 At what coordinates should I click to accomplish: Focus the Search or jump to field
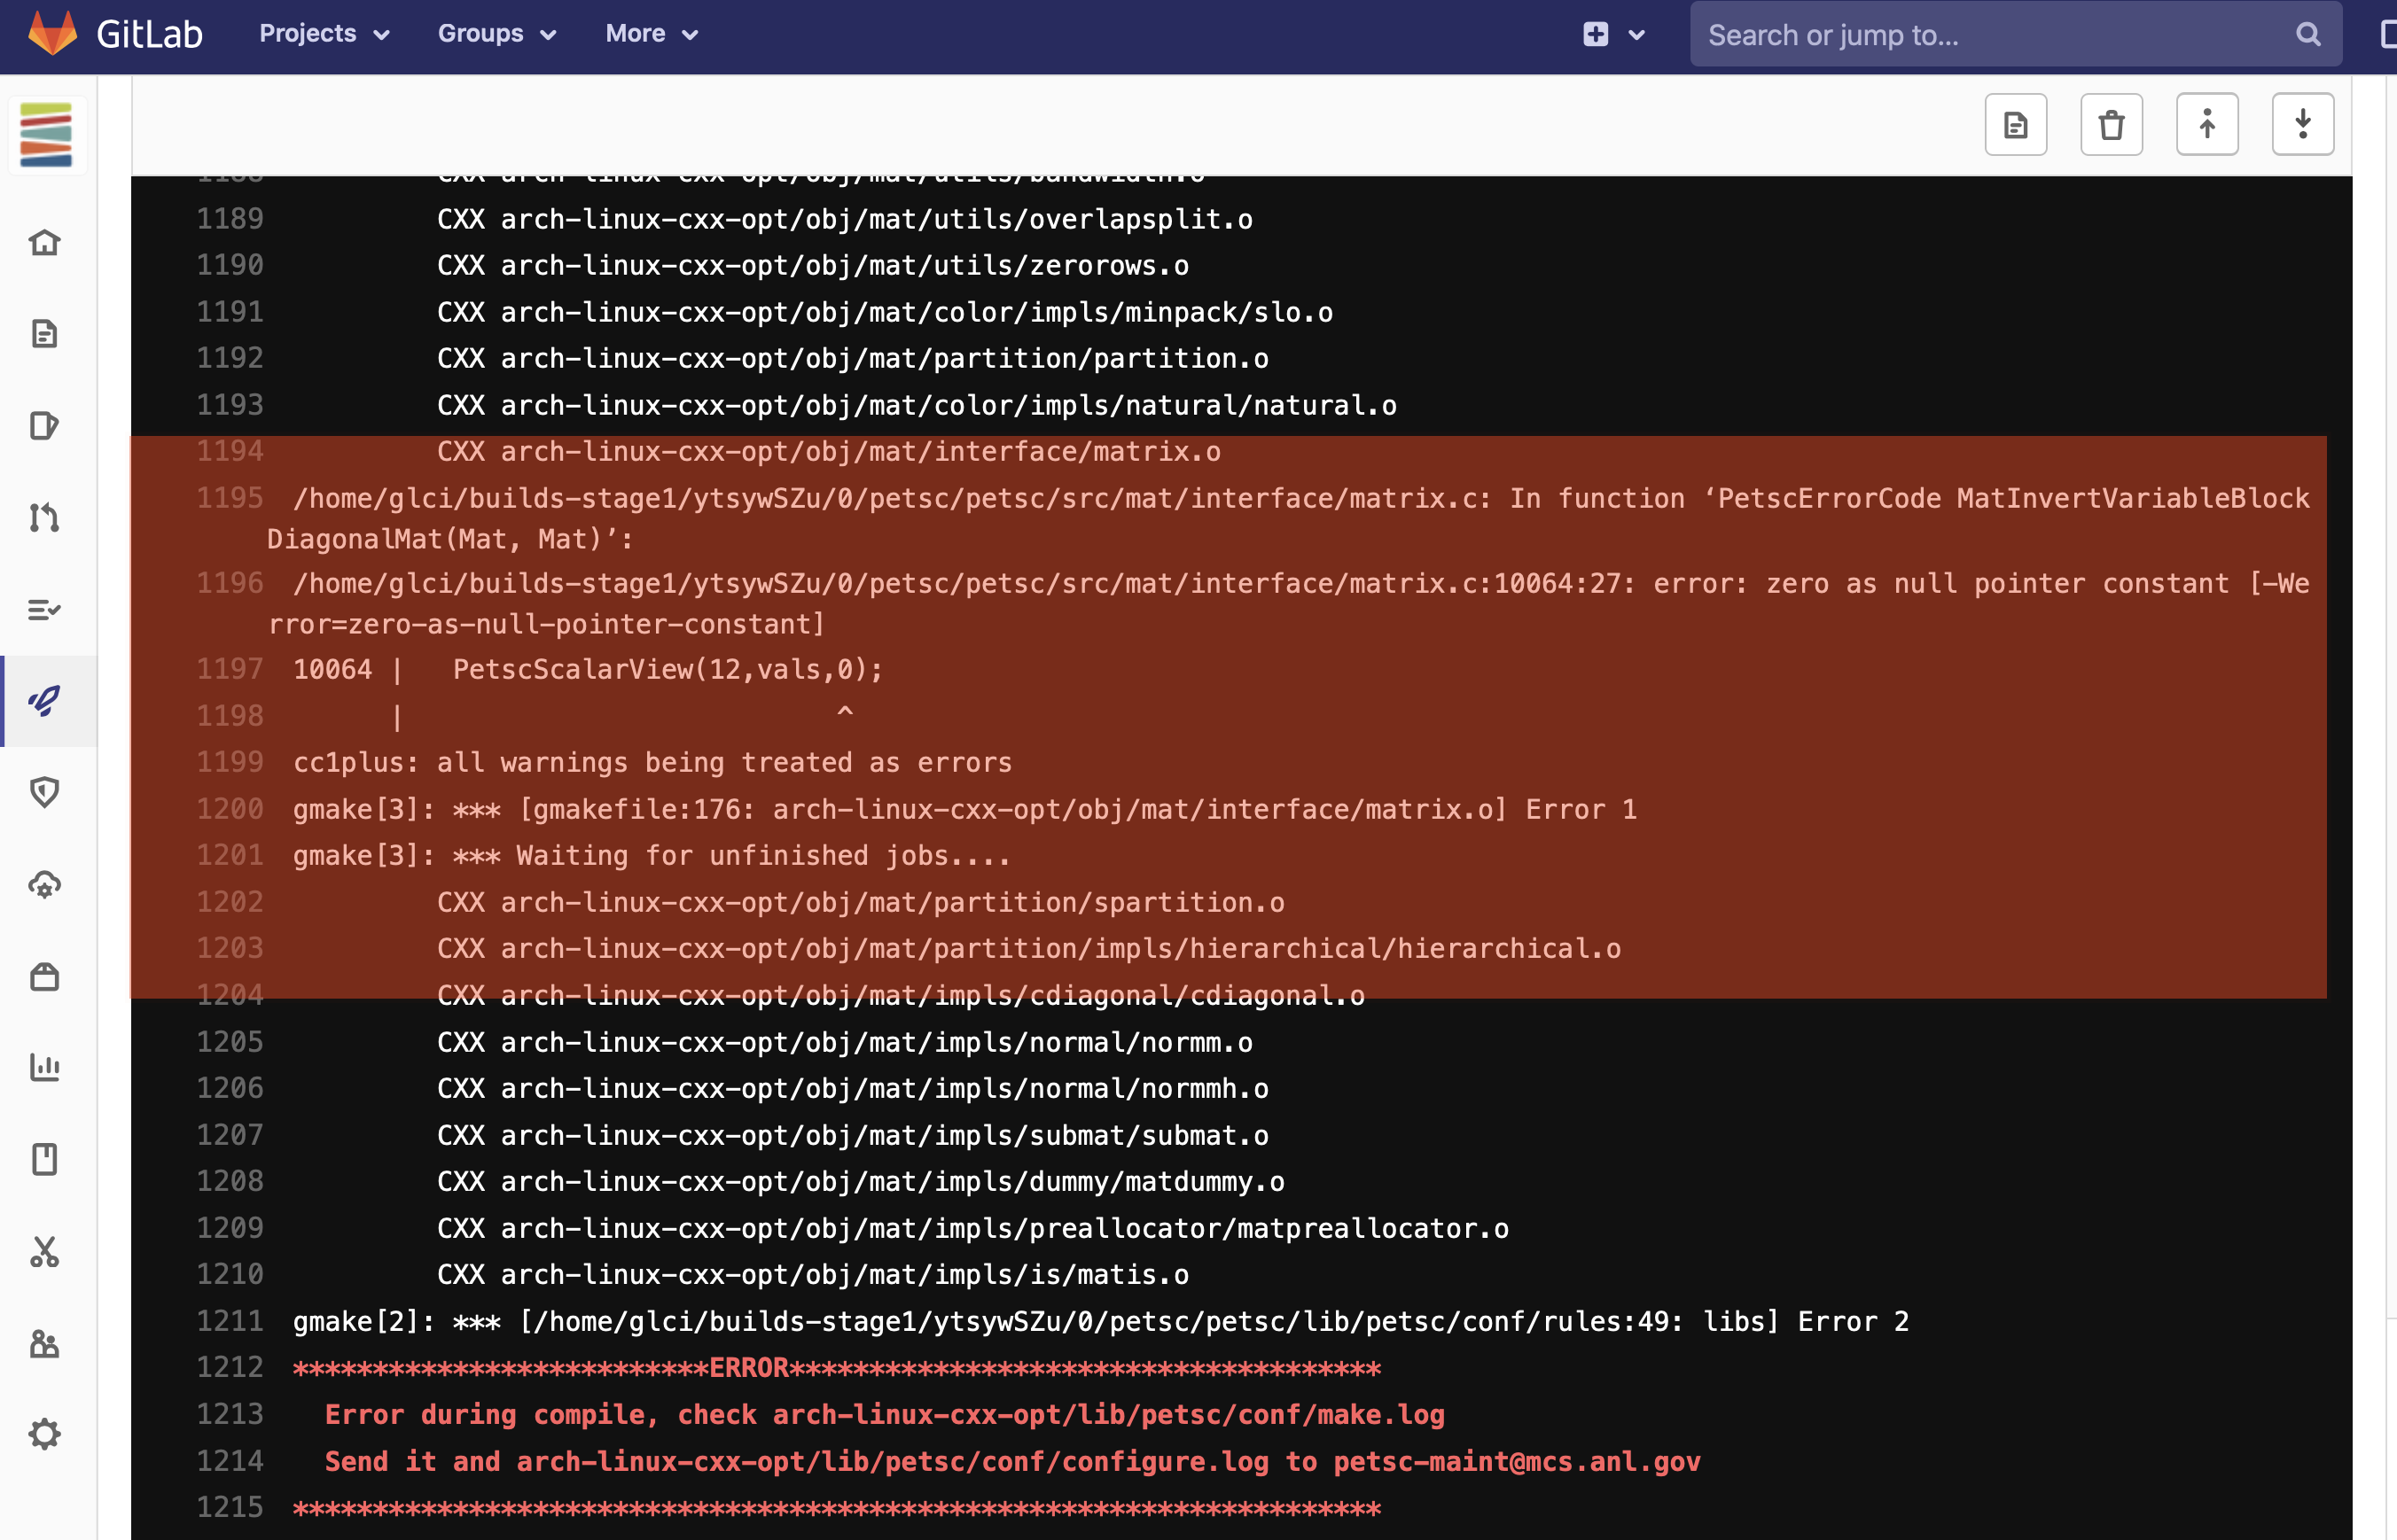[2015, 35]
